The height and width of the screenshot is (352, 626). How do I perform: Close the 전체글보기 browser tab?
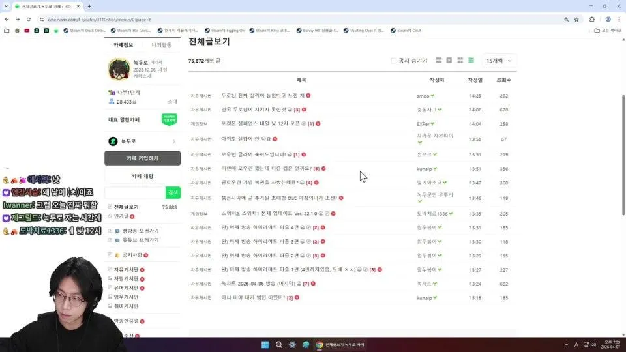click(78, 7)
